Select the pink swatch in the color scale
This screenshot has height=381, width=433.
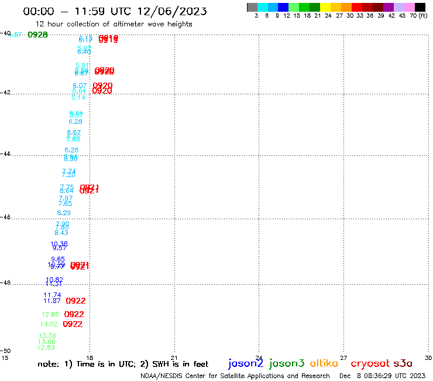(410, 7)
